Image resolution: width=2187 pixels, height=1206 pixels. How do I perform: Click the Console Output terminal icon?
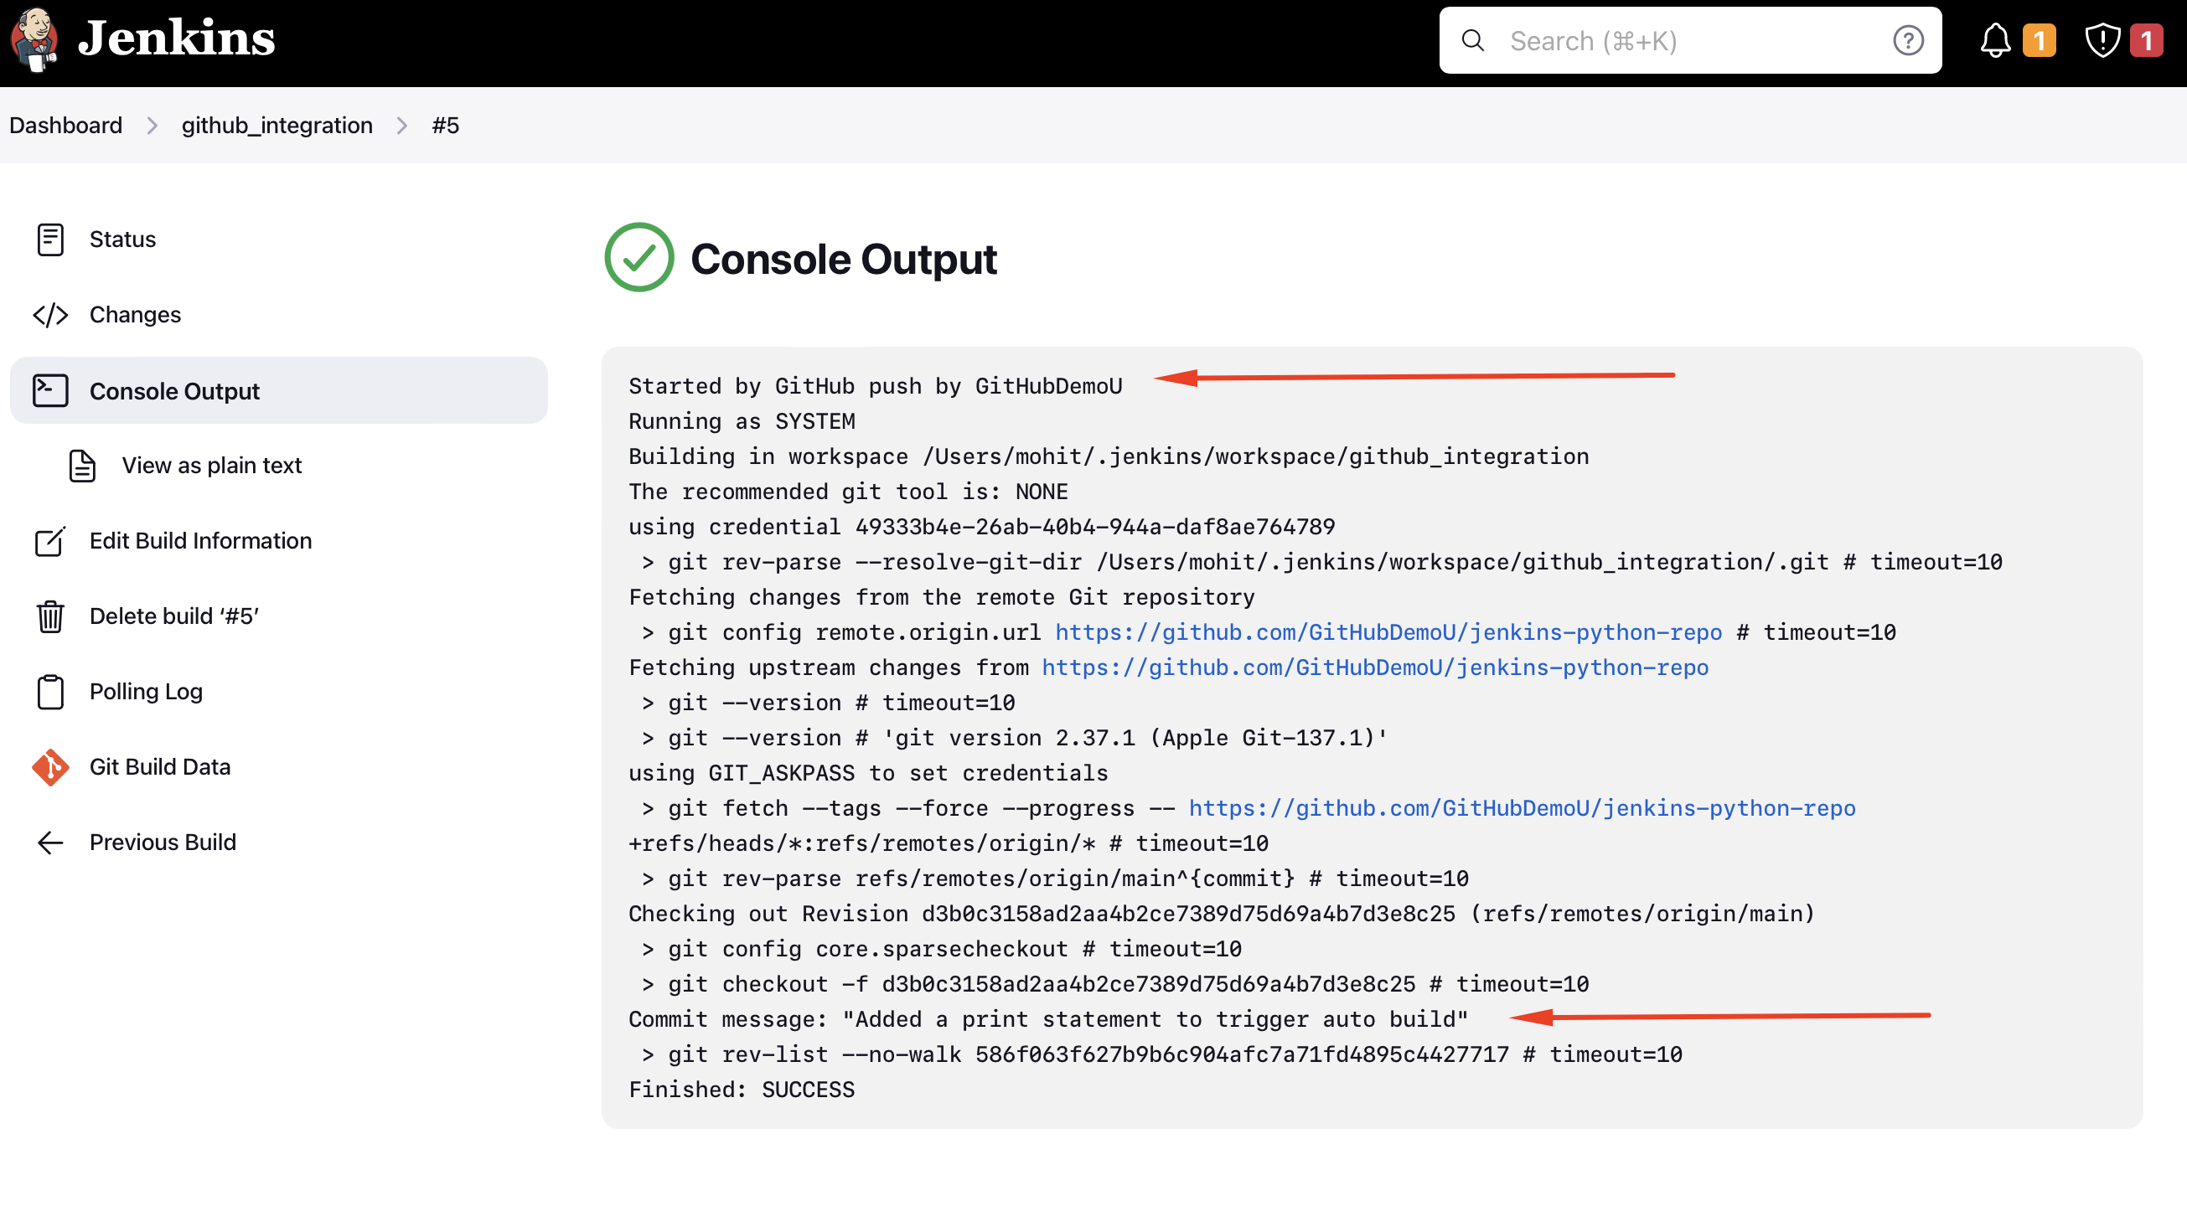[x=50, y=390]
